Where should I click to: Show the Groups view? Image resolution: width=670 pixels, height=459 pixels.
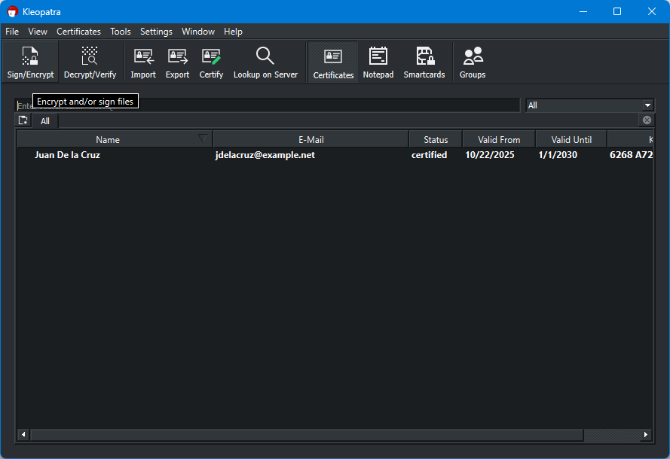[x=473, y=62]
